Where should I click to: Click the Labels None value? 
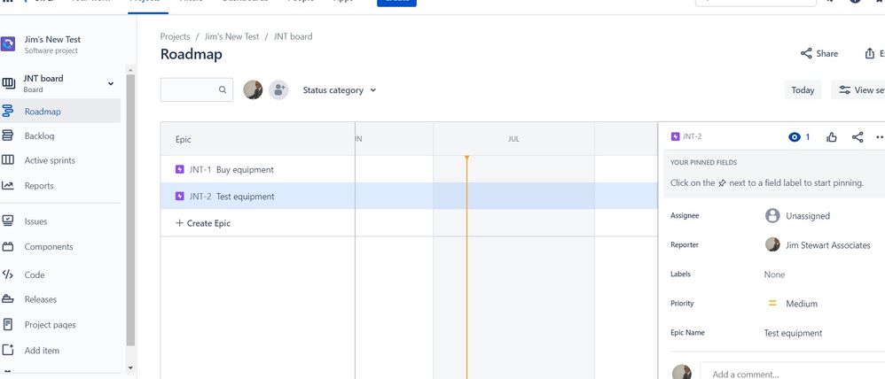(x=774, y=275)
